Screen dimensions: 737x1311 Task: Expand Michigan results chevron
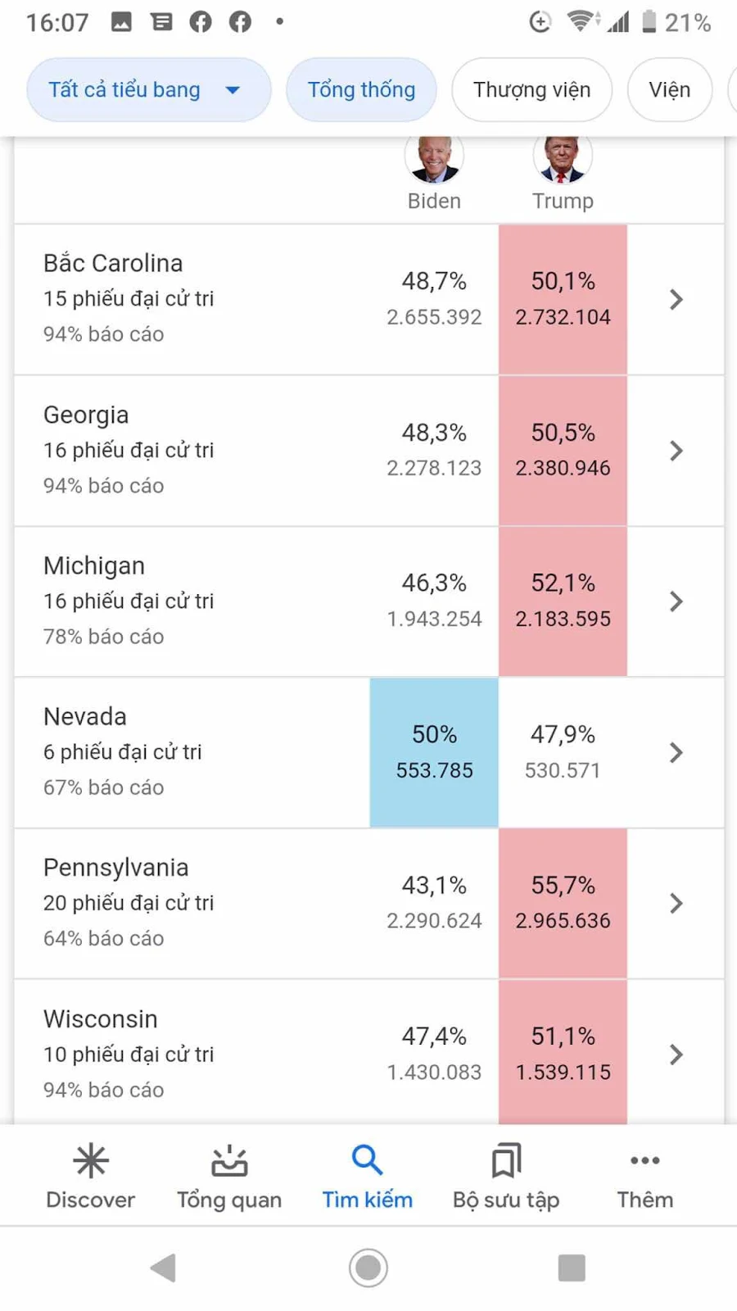[x=676, y=601]
